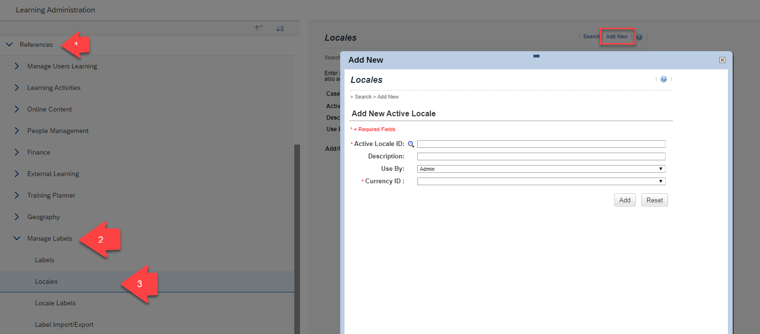The image size is (760, 334).
Task: Click the Reset button
Action: tap(655, 200)
